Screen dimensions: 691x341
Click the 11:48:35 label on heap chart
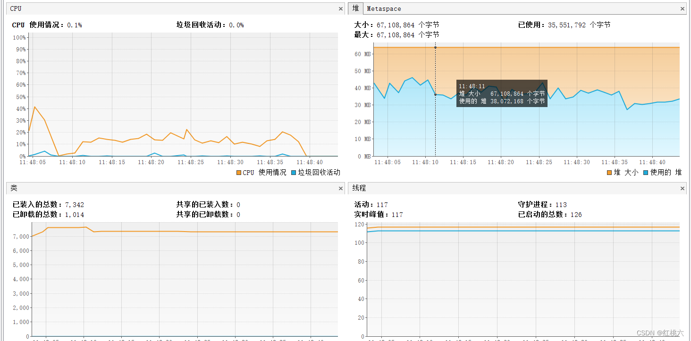[614, 162]
